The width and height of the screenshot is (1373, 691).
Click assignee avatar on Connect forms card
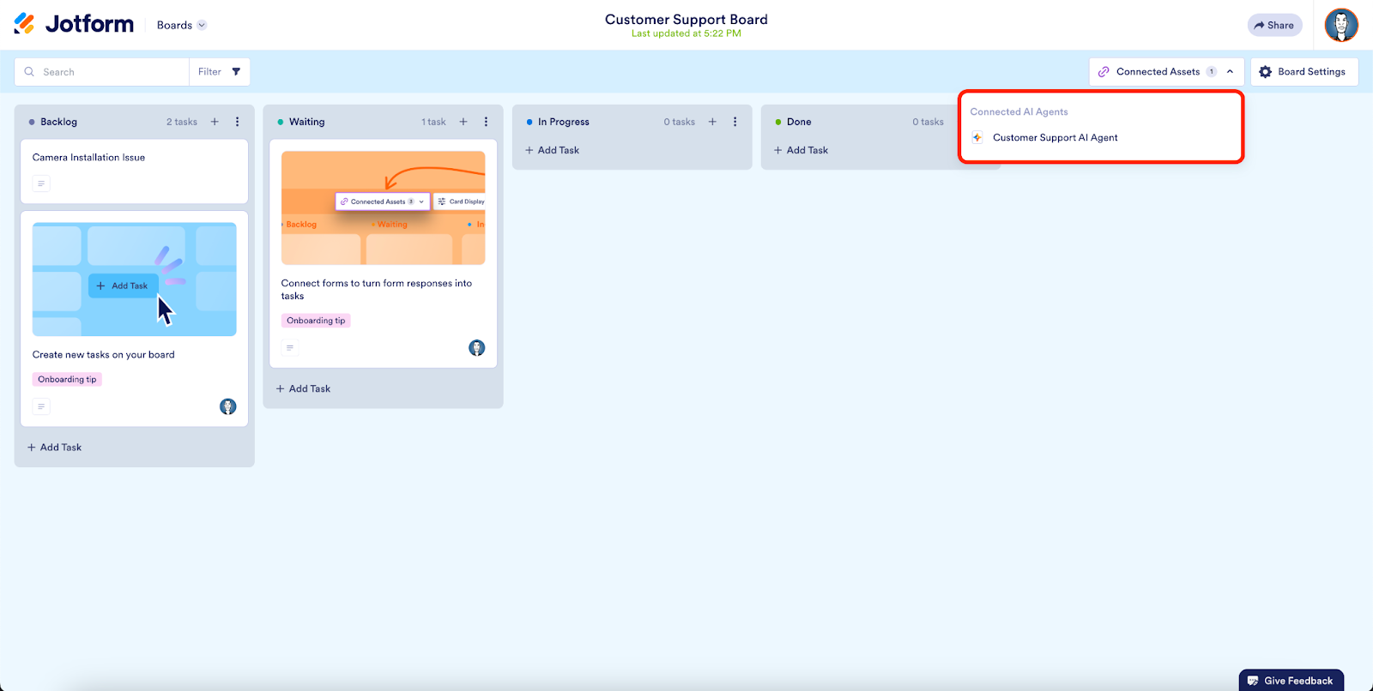[477, 348]
